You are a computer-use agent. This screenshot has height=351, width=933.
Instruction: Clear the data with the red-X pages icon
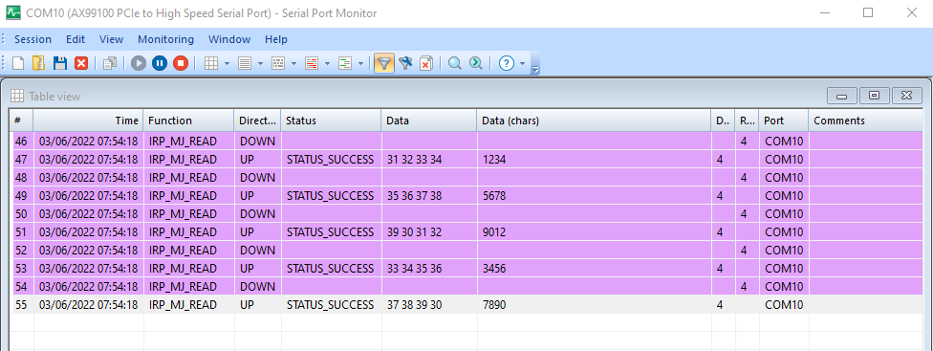point(426,63)
